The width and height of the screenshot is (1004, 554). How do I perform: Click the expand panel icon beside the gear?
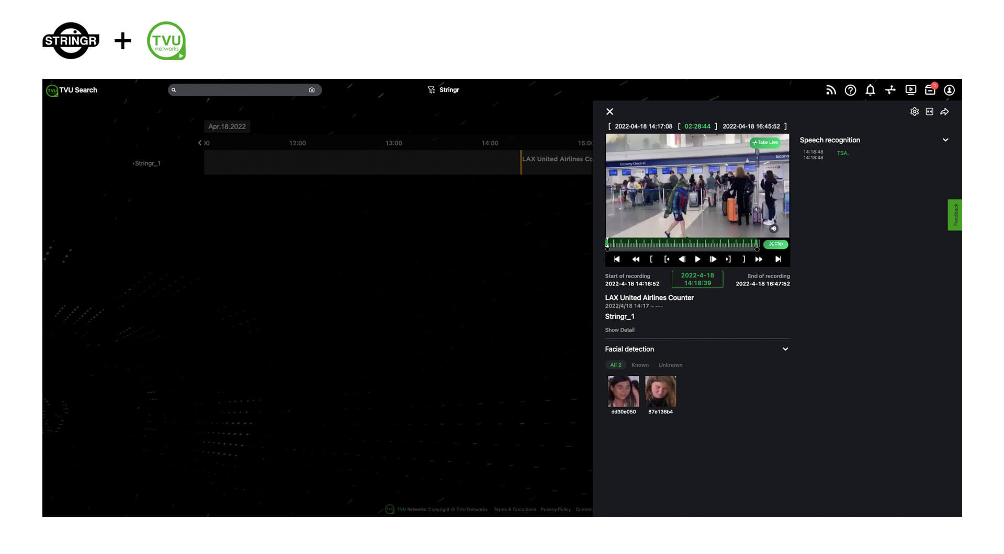[x=929, y=111]
